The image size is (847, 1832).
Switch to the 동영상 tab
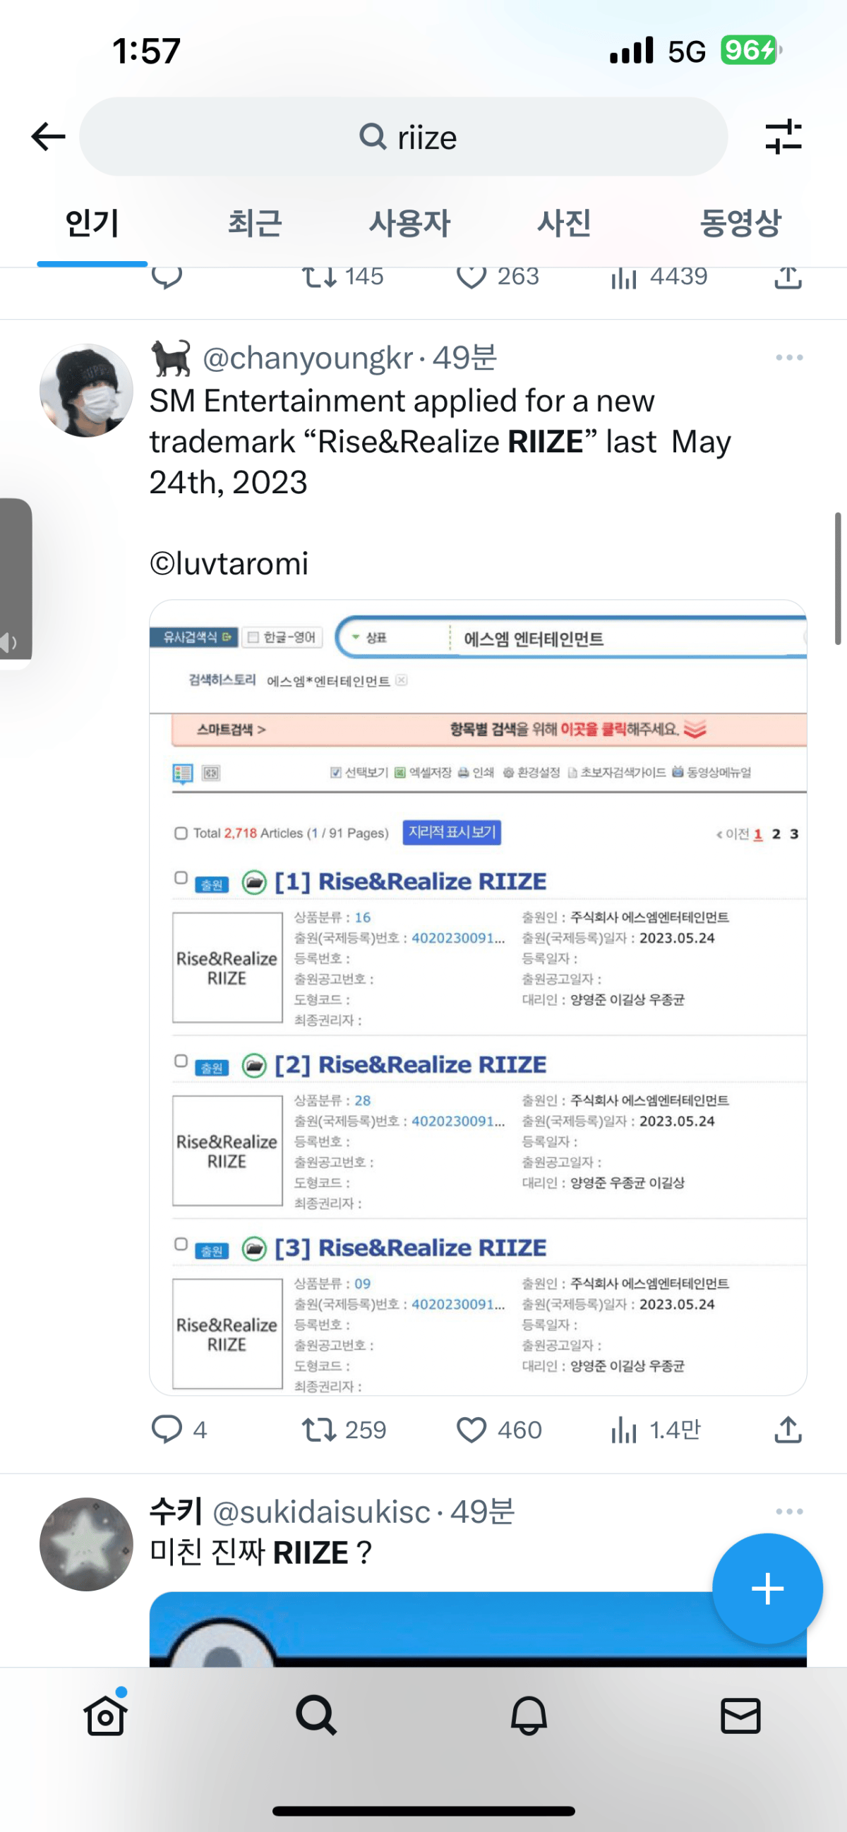[x=740, y=223]
